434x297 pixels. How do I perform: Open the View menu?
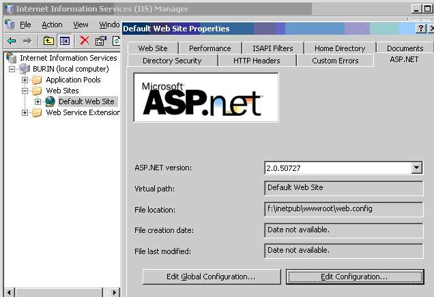pyautogui.click(x=81, y=25)
